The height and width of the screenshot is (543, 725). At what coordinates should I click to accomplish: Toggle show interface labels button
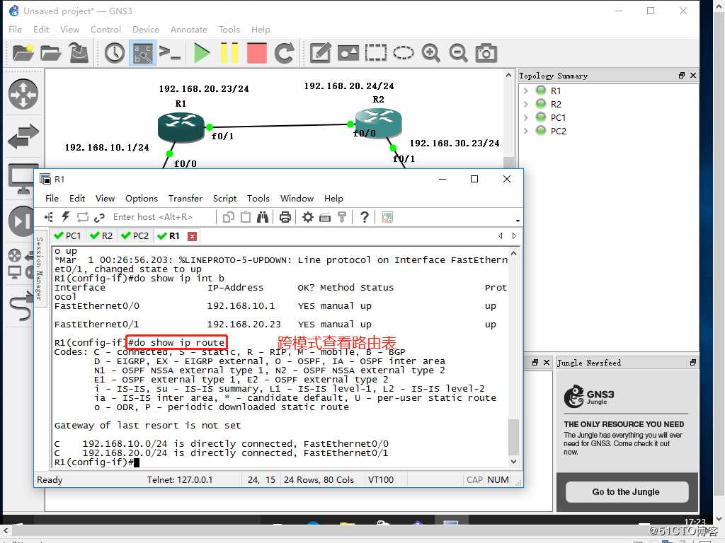coord(142,53)
